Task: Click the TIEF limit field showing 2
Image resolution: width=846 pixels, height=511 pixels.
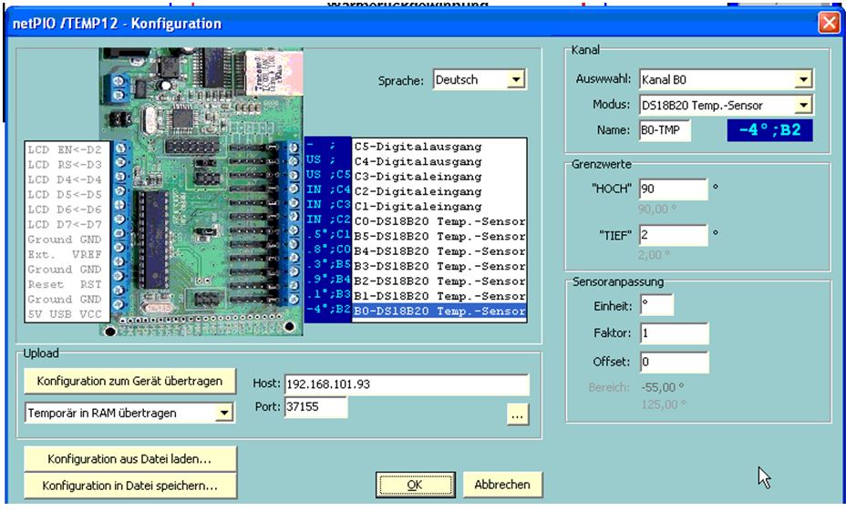Action: tap(673, 236)
